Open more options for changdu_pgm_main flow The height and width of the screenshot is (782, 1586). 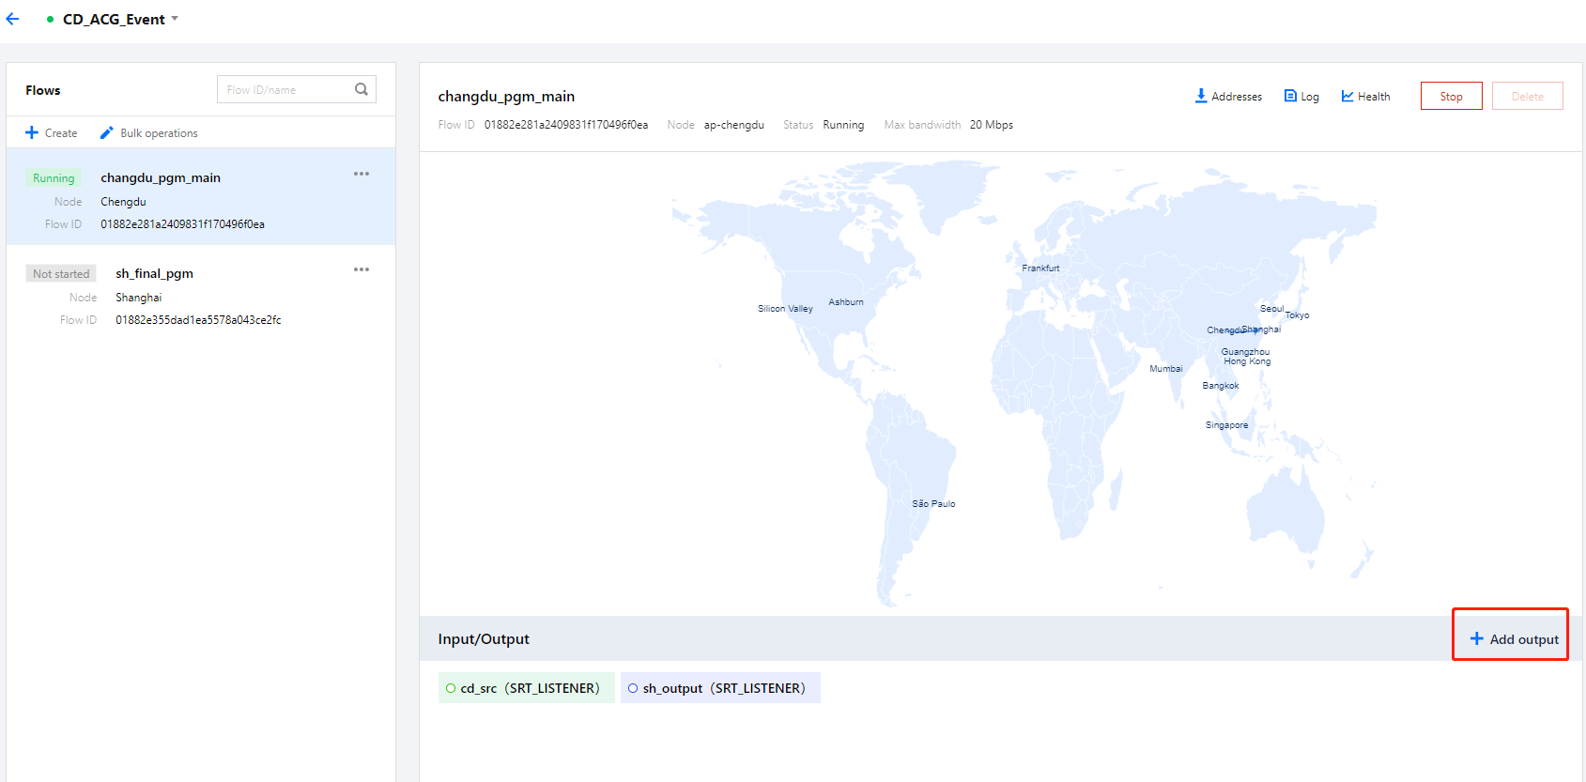pos(362,174)
